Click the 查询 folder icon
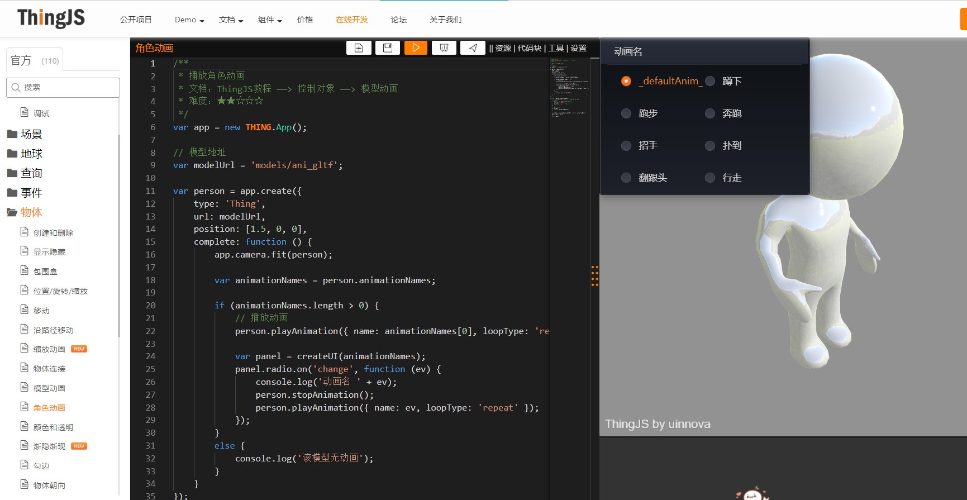 [12, 173]
